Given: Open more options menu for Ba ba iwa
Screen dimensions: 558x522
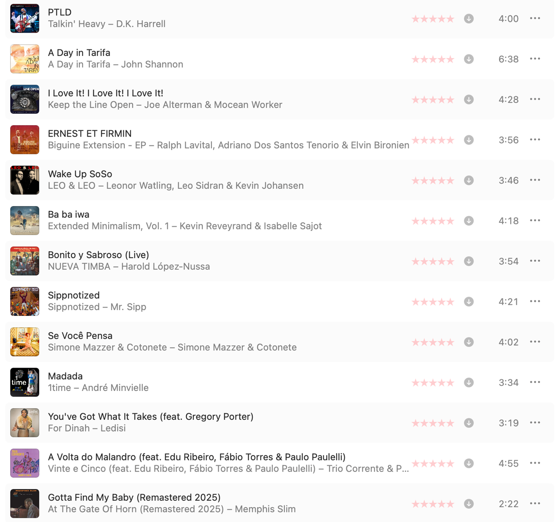Looking at the screenshot, I should 535,221.
